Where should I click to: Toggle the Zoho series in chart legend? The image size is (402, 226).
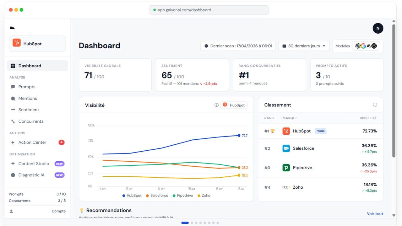pos(204,196)
